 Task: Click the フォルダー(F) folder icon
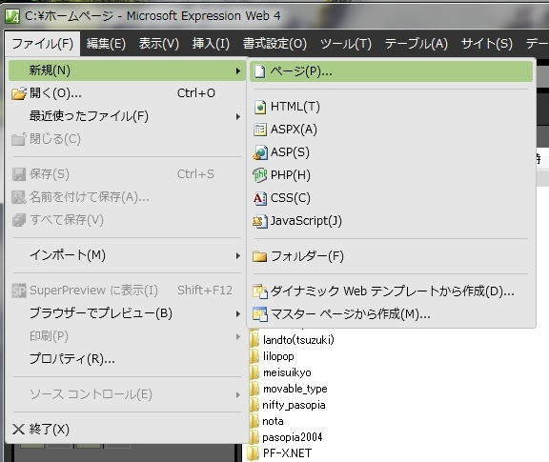tap(260, 256)
